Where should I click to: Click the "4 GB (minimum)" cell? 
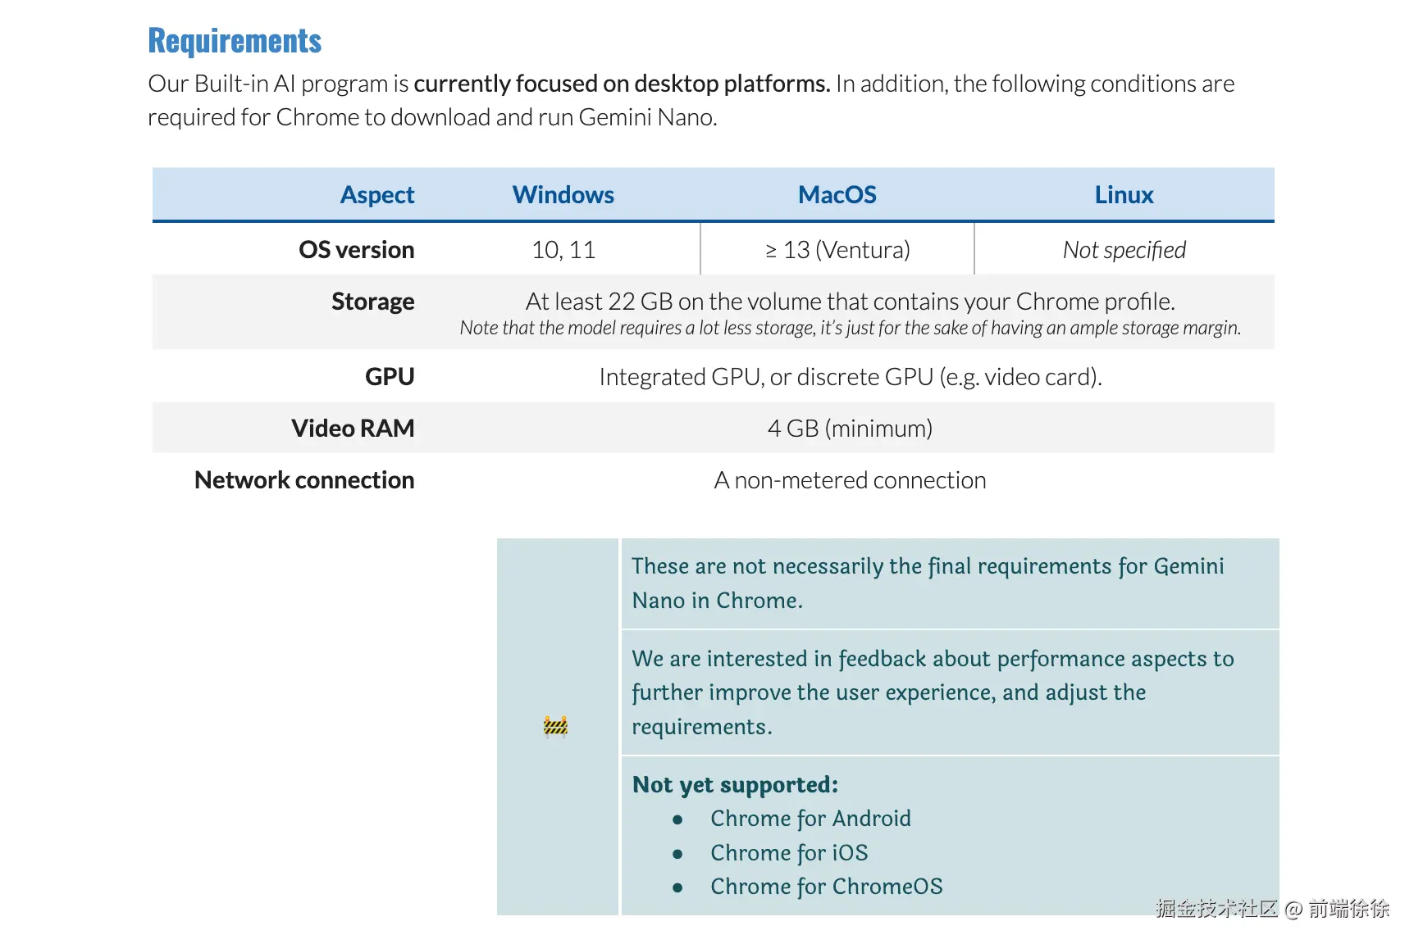[850, 429]
